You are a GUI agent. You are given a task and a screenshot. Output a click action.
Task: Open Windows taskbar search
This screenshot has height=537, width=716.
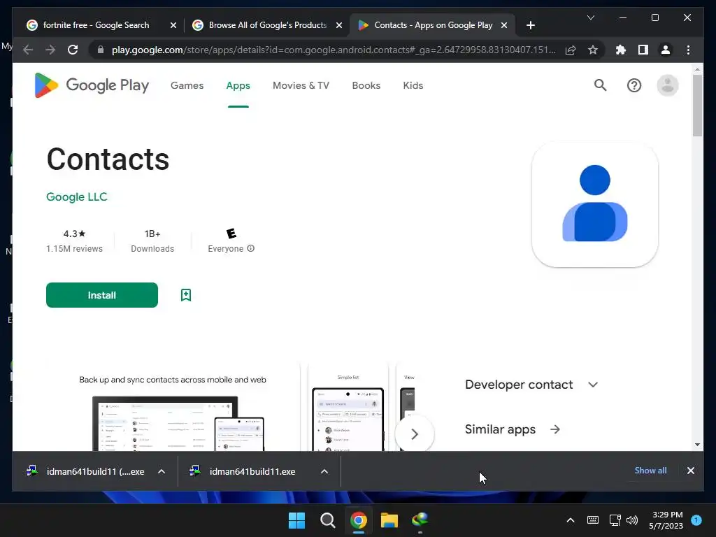[327, 520]
